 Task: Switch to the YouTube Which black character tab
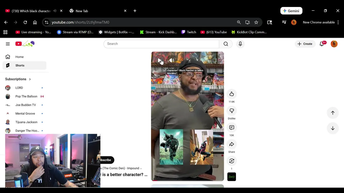[31, 11]
